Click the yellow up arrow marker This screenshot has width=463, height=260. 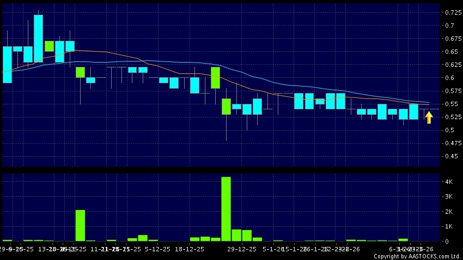tap(429, 117)
